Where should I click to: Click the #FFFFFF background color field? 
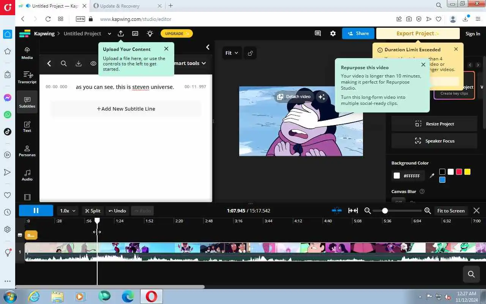[408, 176]
